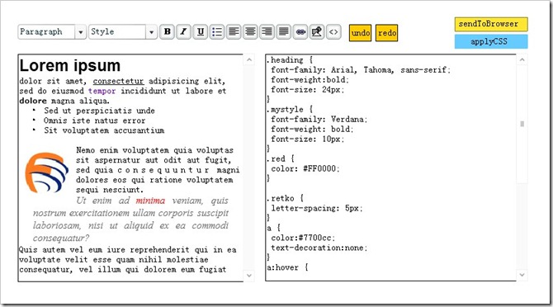Click scroll down arrow in CSS pane
Viewport: 553px width, 307px height.
(x=522, y=275)
